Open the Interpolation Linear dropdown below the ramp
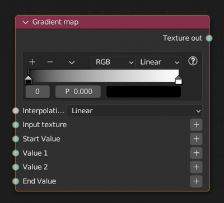Screen dimensions: 224x203 [x=134, y=111]
